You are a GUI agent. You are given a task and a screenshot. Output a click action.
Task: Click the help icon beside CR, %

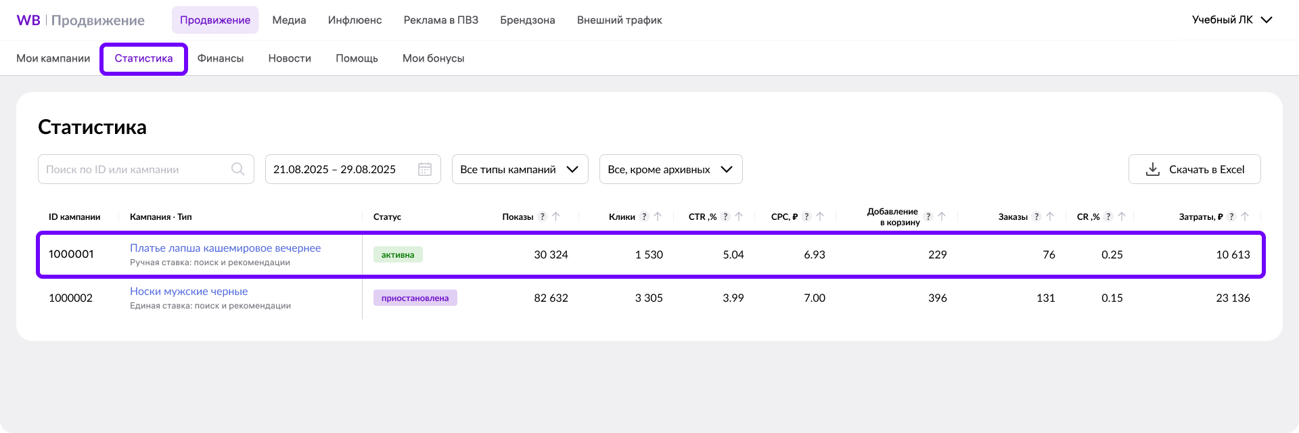(1108, 216)
